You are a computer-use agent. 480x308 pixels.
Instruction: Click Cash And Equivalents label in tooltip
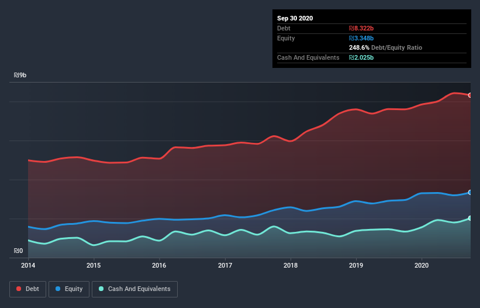click(x=308, y=57)
